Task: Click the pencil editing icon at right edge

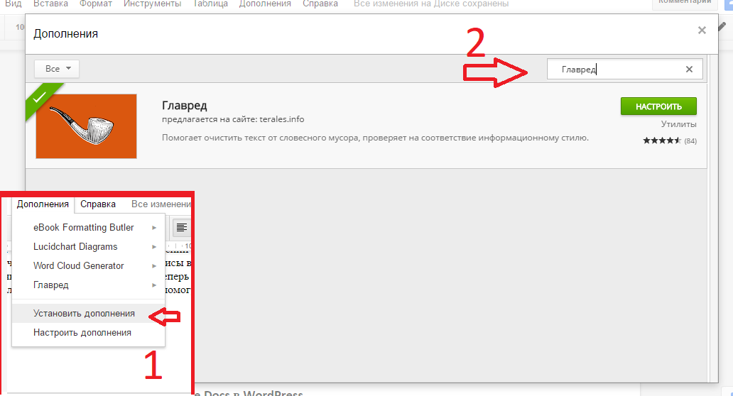Action: 722,27
